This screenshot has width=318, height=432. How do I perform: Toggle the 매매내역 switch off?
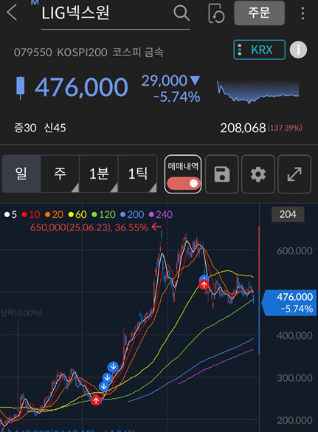click(183, 183)
